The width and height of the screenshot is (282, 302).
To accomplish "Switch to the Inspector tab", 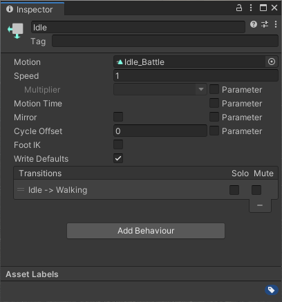I will point(32,9).
